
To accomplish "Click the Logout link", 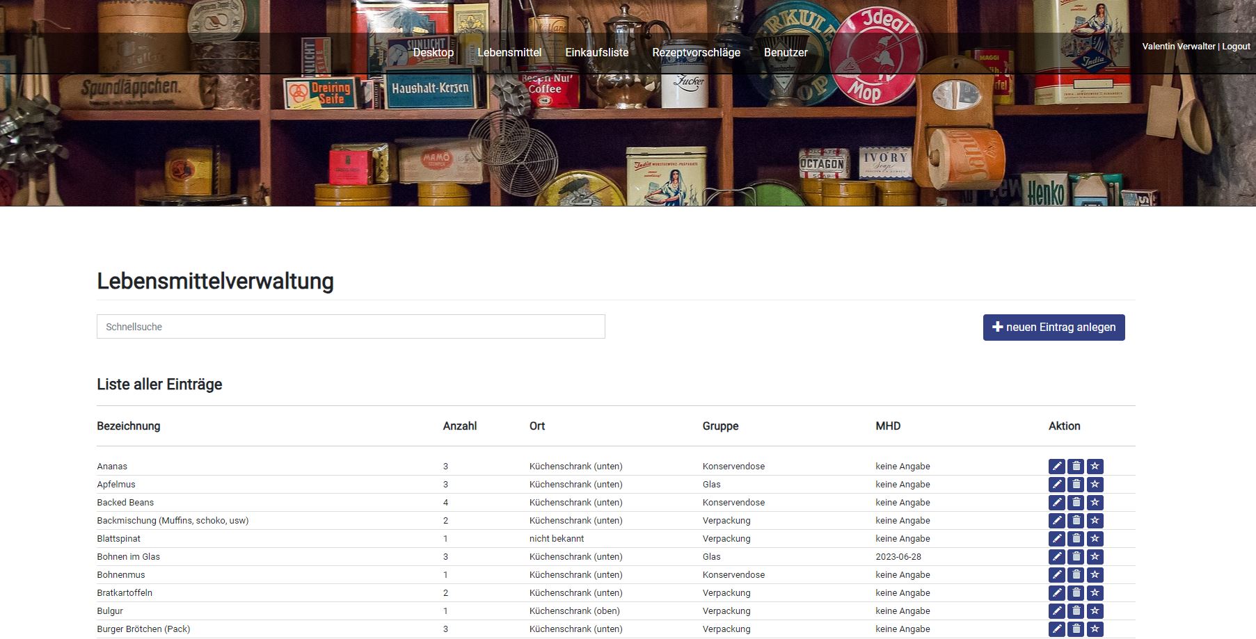I will point(1236,47).
